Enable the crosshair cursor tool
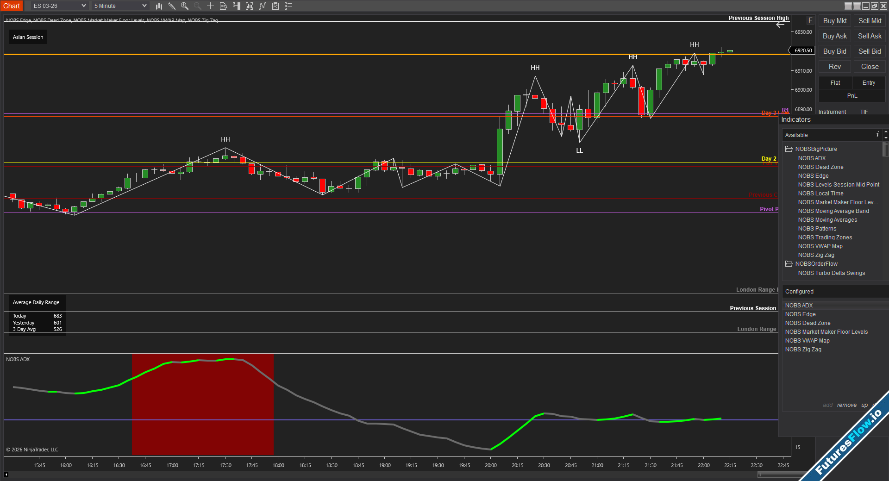The image size is (889, 481). pos(210,6)
